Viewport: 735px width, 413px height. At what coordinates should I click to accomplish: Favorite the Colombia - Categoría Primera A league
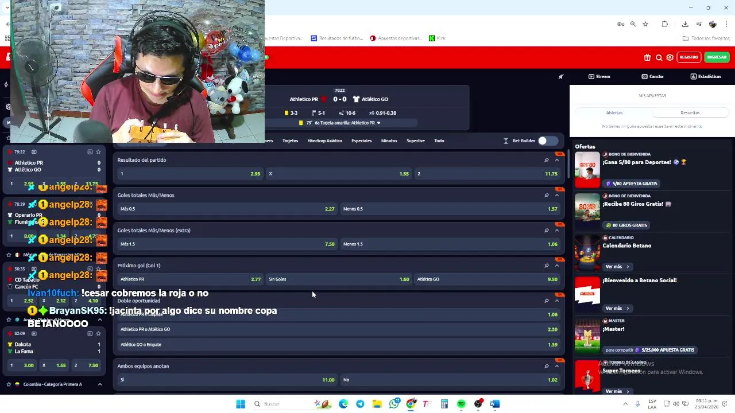(9, 384)
